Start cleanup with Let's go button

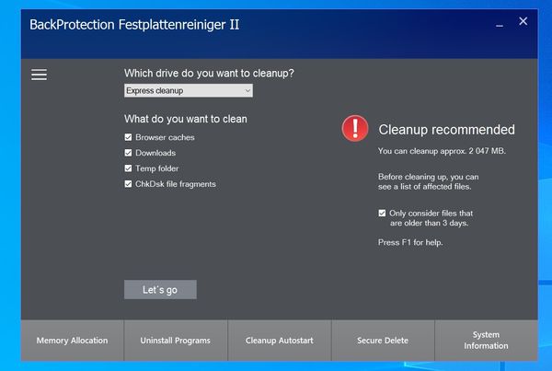[x=160, y=290]
